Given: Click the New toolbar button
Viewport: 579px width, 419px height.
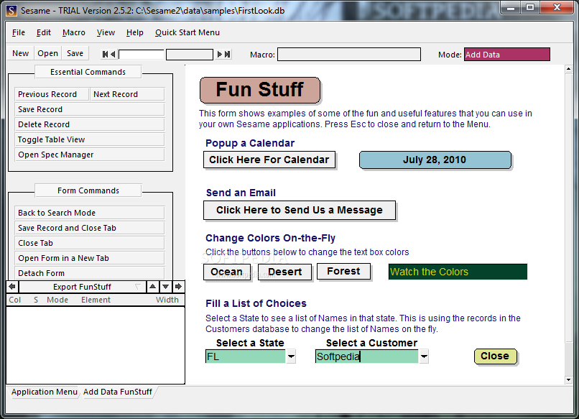Looking at the screenshot, I should click(x=20, y=53).
